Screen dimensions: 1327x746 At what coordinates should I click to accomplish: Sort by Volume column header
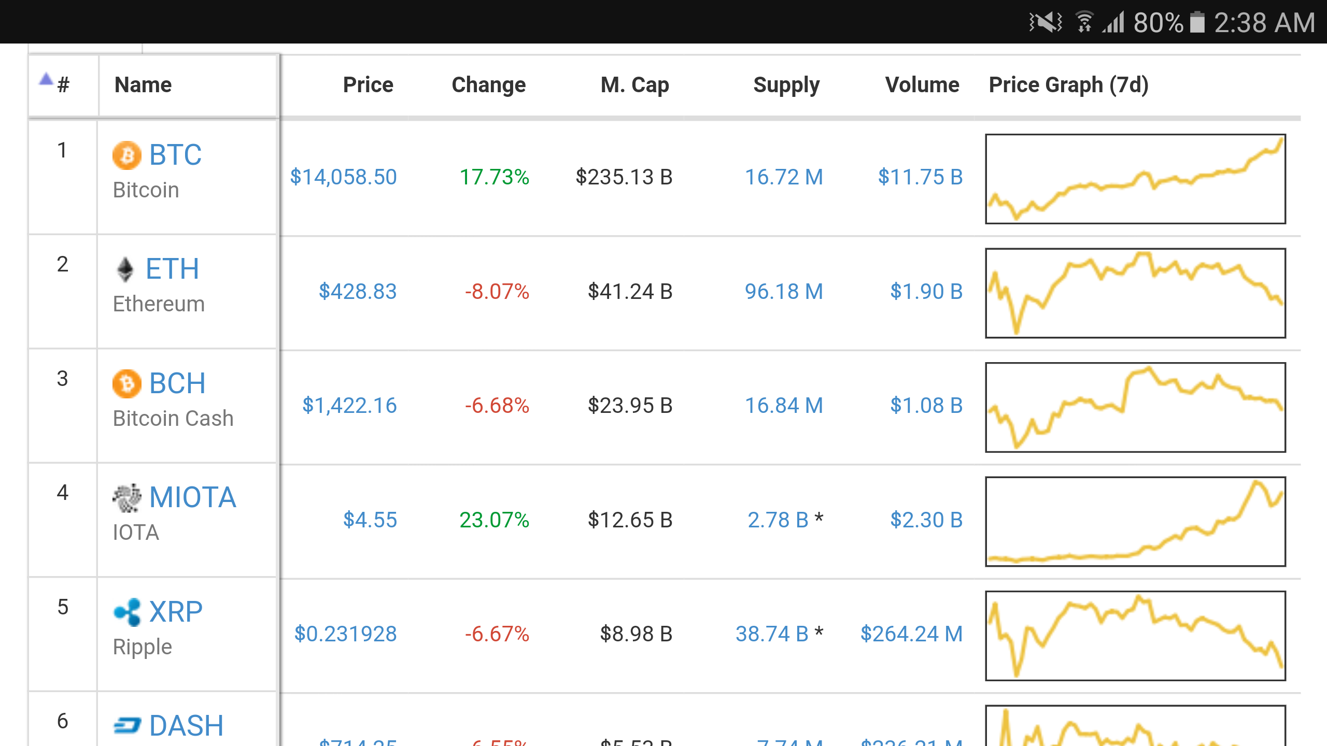pyautogui.click(x=922, y=85)
